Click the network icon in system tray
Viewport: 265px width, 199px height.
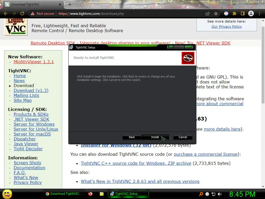pyautogui.click(x=214, y=194)
